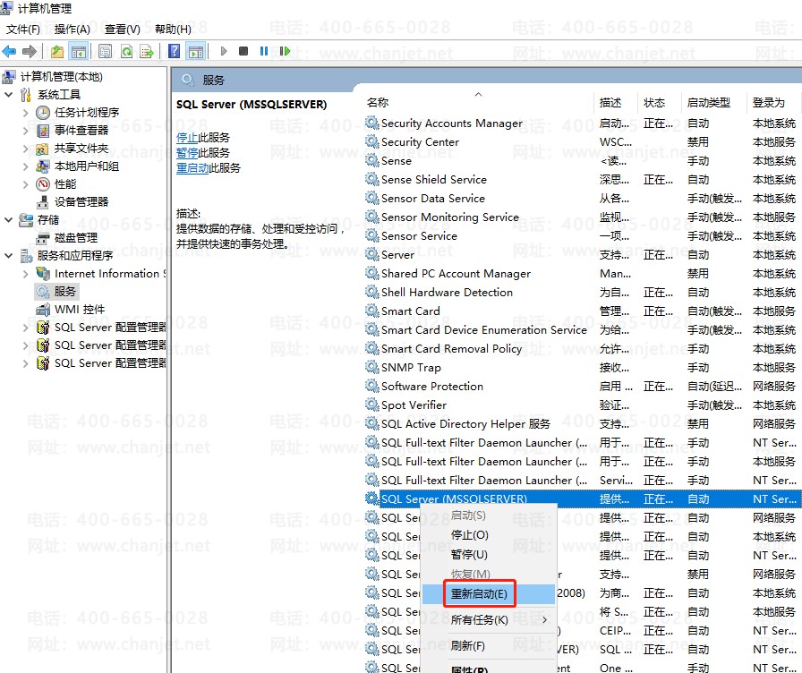Expand the 事件查看器 node
This screenshot has width=802, height=673.
click(x=26, y=131)
